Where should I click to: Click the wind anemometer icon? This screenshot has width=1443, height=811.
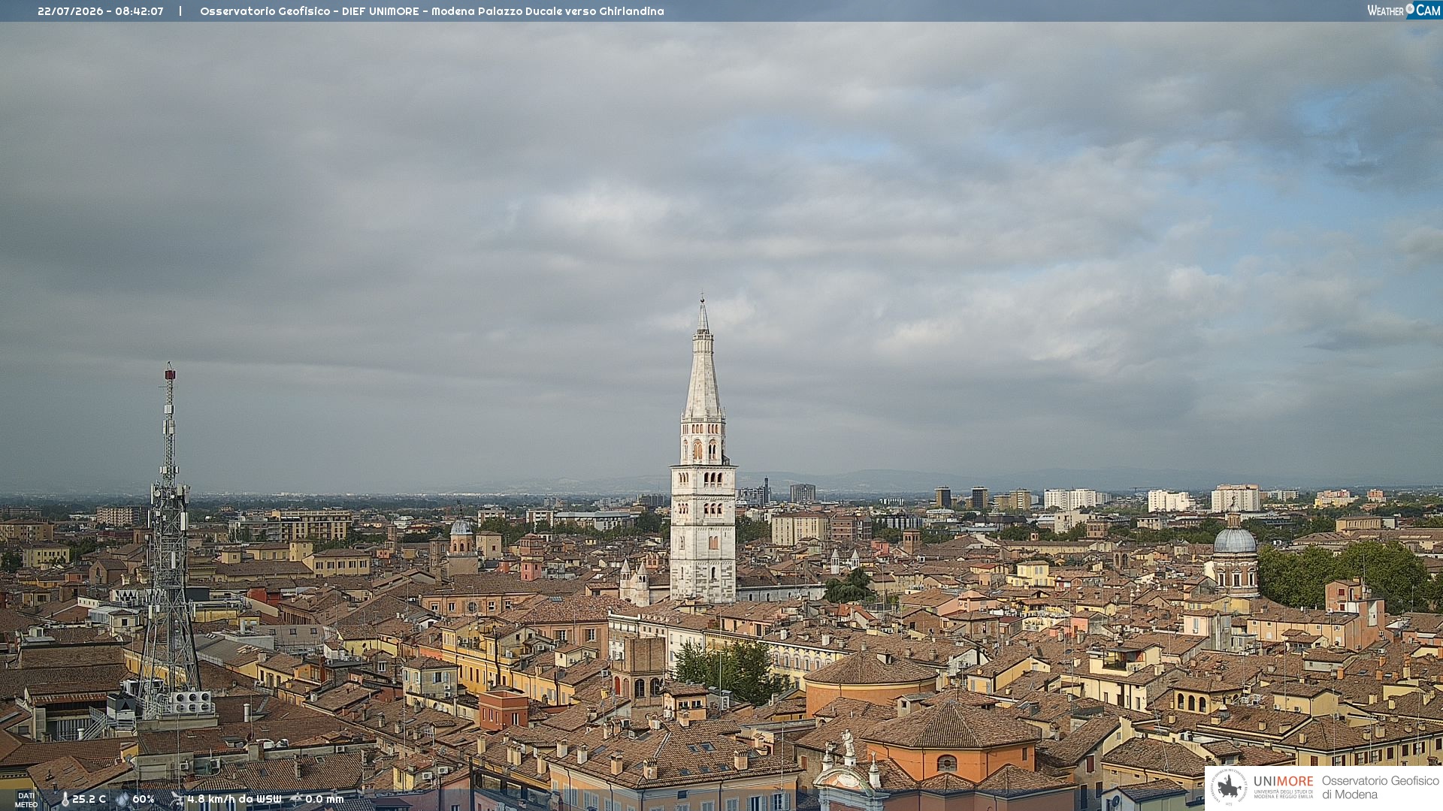click(x=177, y=799)
